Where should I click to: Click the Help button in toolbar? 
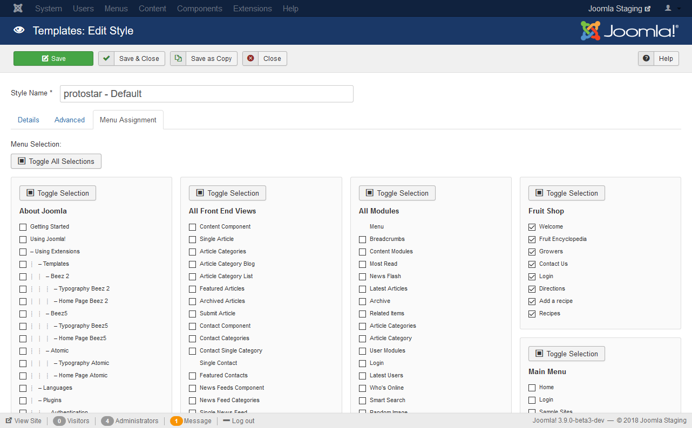pos(659,59)
